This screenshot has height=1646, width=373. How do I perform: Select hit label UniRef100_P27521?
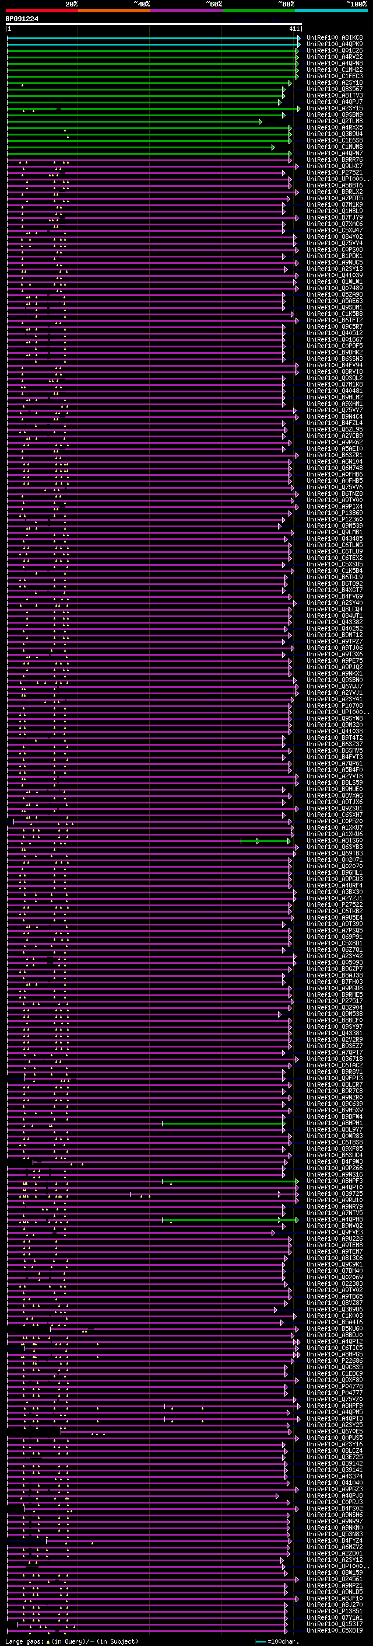[x=334, y=172]
